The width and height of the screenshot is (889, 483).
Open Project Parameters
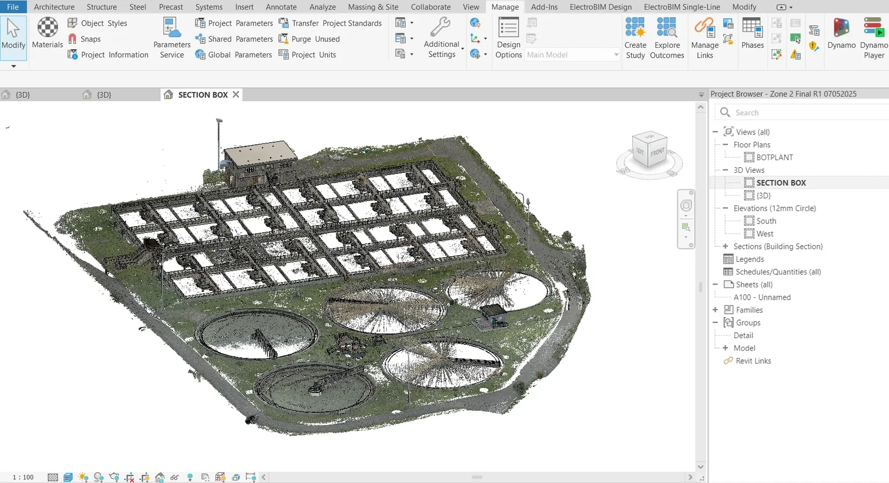pos(234,23)
